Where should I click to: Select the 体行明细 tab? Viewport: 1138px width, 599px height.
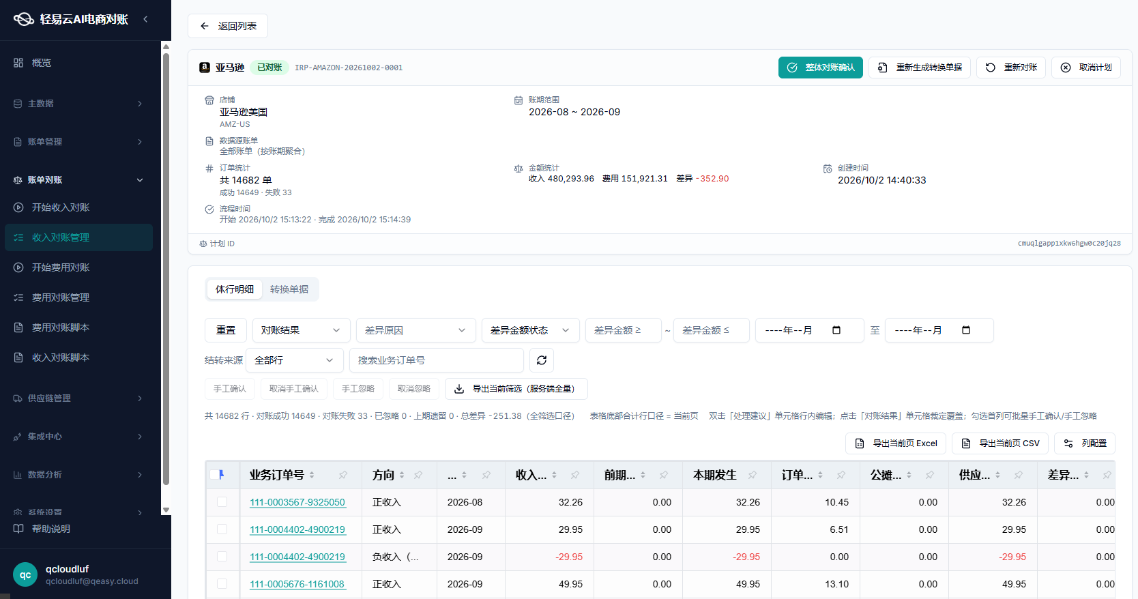(x=235, y=289)
